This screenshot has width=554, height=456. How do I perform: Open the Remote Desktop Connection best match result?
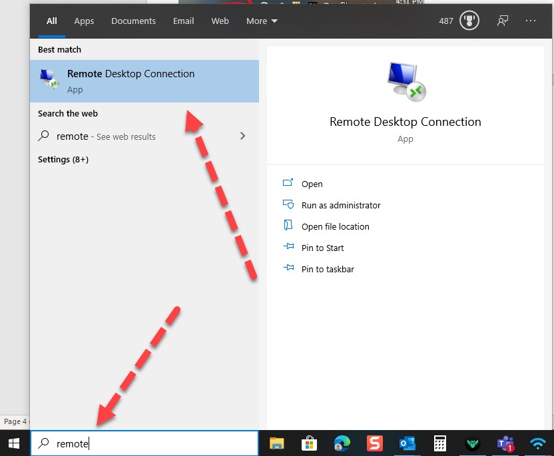pyautogui.click(x=144, y=81)
